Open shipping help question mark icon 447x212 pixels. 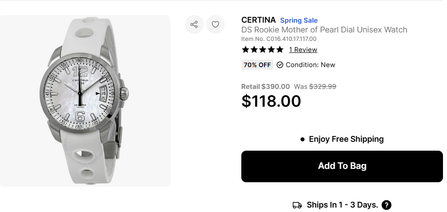click(386, 205)
